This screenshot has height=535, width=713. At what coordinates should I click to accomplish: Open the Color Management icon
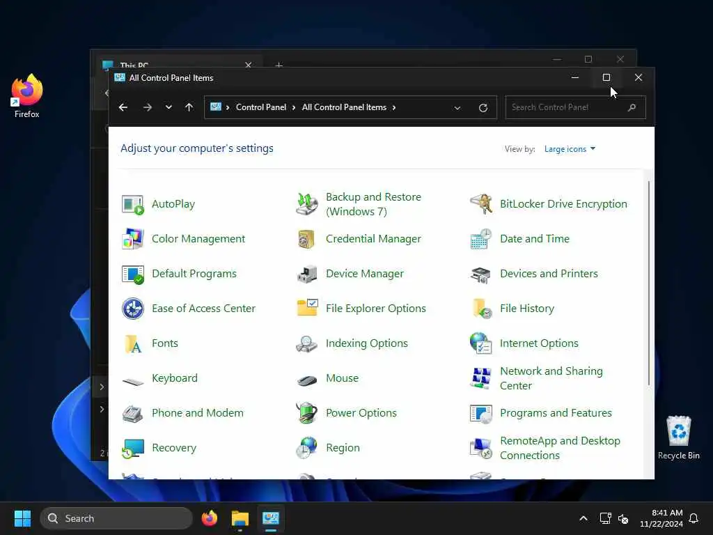[133, 239]
